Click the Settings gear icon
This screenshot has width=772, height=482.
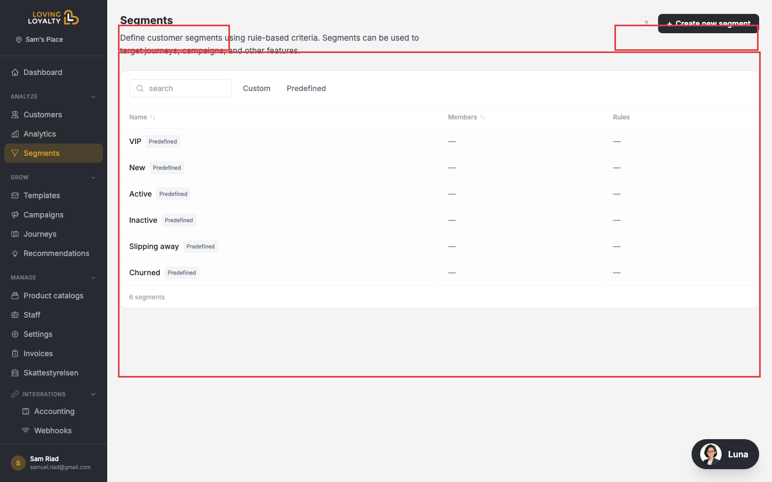(15, 334)
